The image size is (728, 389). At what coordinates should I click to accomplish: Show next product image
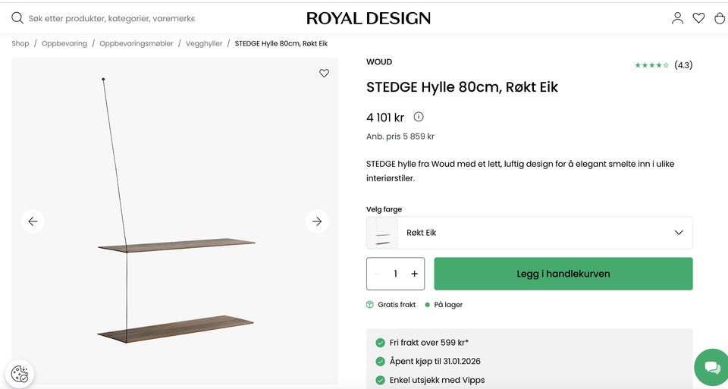[x=317, y=221]
